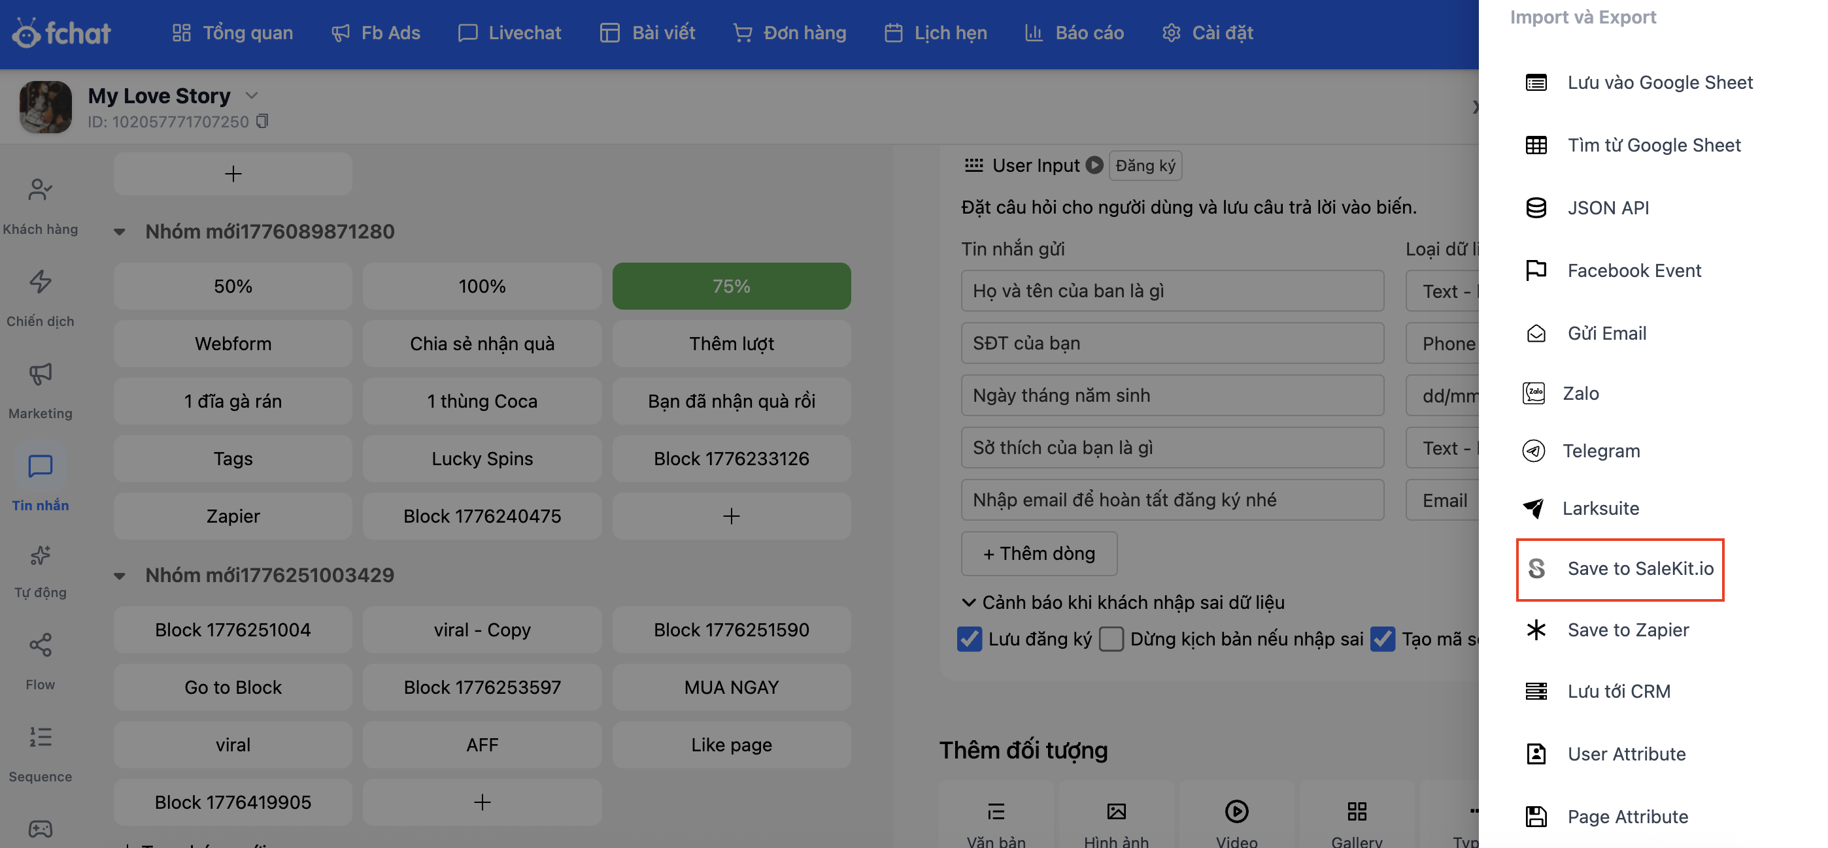
Task: Open the Đơn hàng menu
Action: (790, 33)
